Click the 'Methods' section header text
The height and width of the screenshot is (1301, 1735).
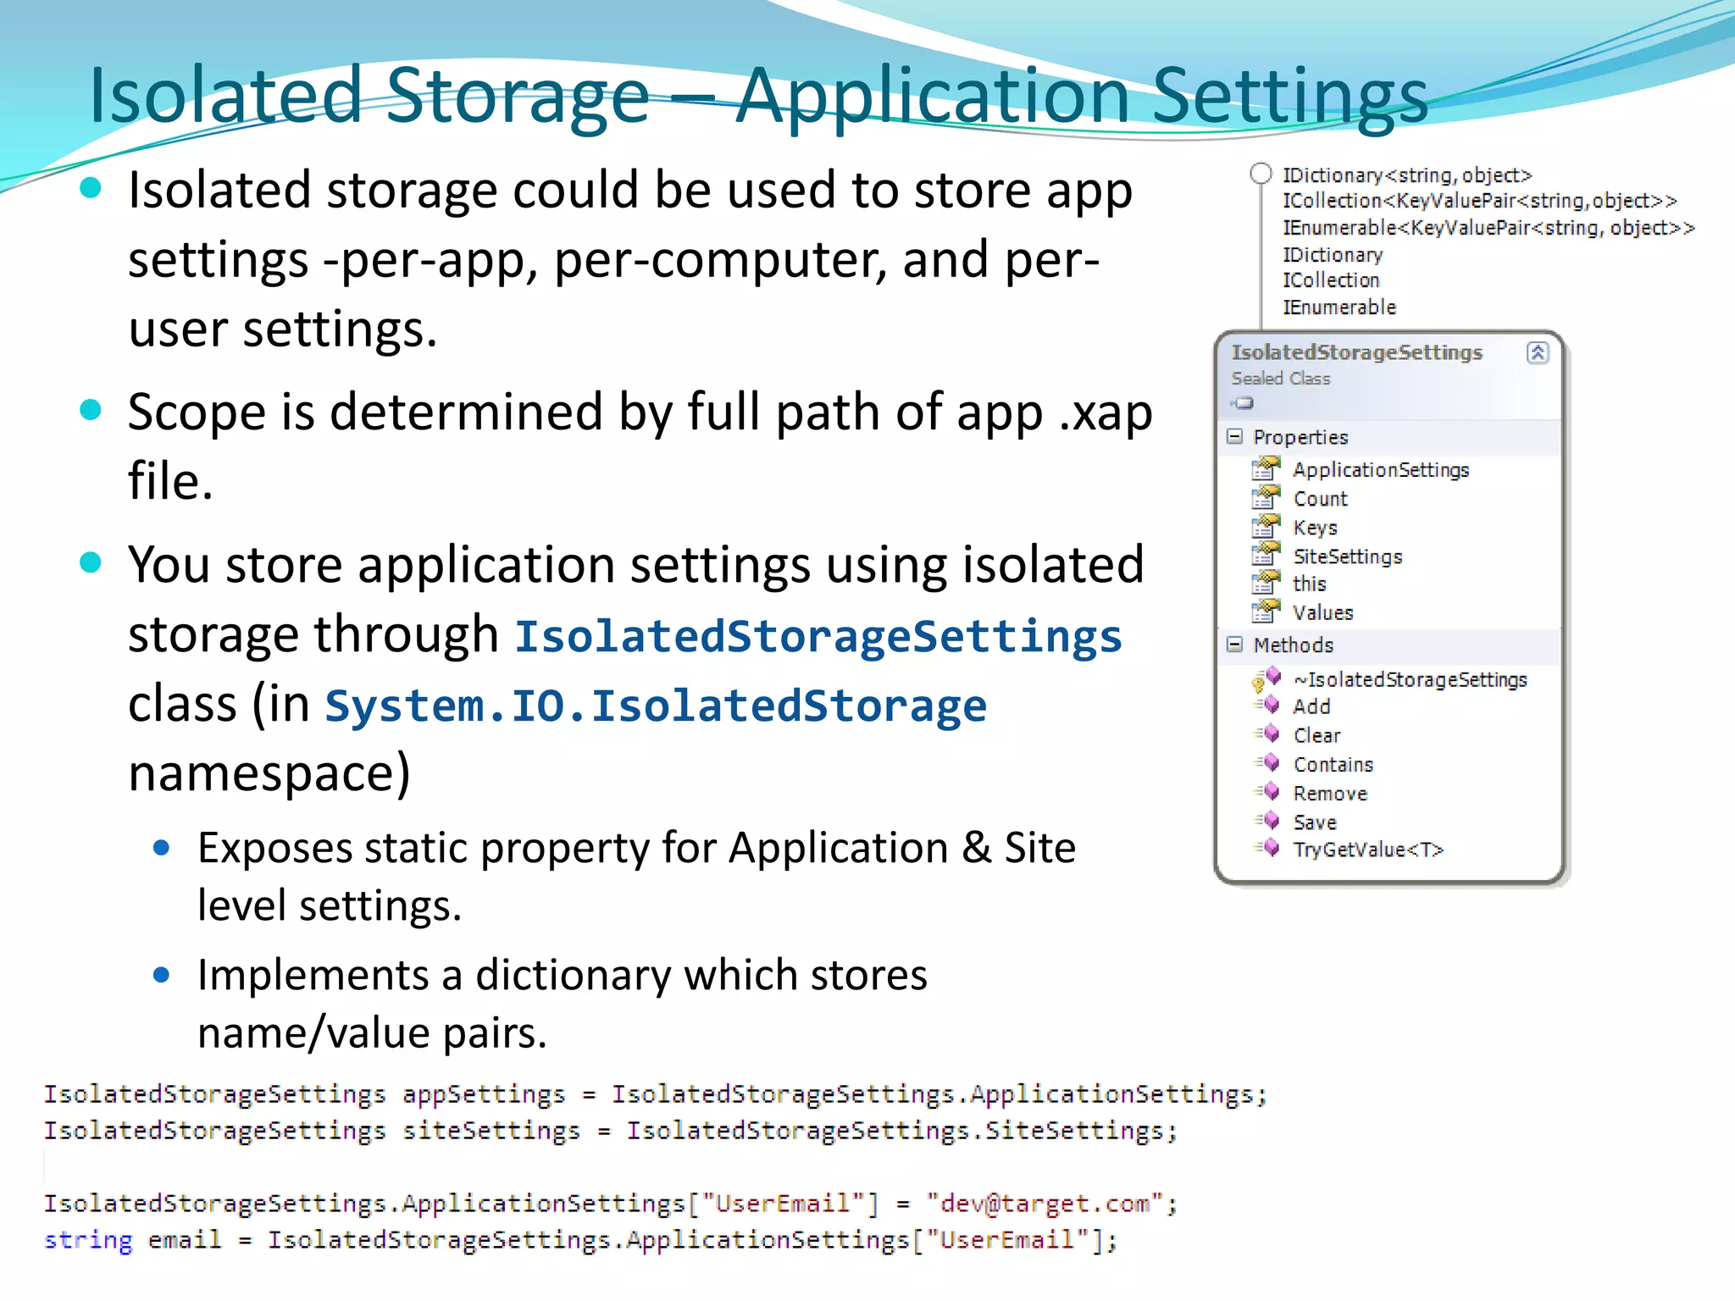(1293, 645)
